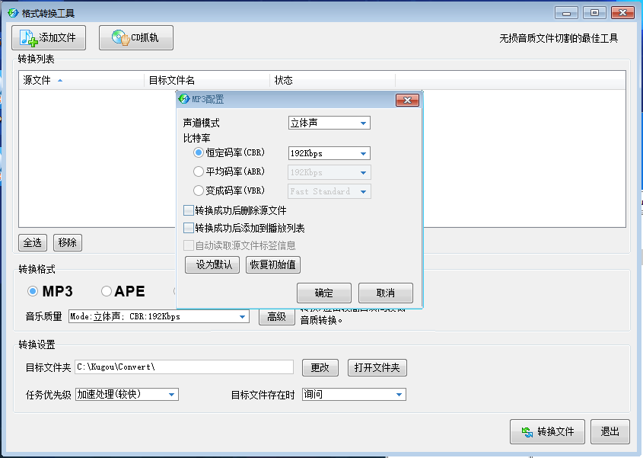Open the ABR 192Kbps bitrate dropdown
The height and width of the screenshot is (458, 643).
[x=329, y=172]
